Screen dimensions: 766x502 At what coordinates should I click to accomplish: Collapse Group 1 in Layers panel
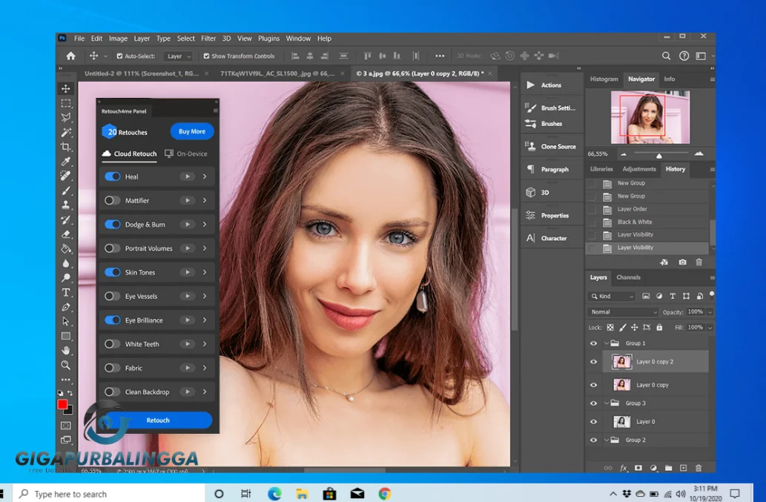tap(607, 343)
